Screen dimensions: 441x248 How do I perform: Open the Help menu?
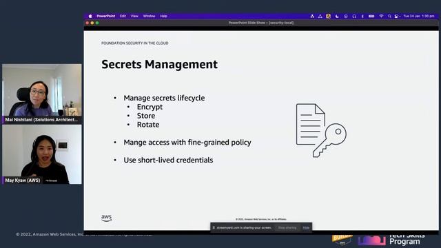click(x=164, y=17)
